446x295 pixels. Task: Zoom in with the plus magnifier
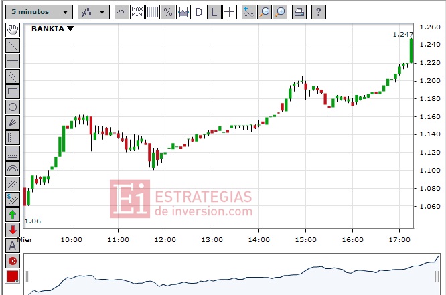pyautogui.click(x=280, y=12)
